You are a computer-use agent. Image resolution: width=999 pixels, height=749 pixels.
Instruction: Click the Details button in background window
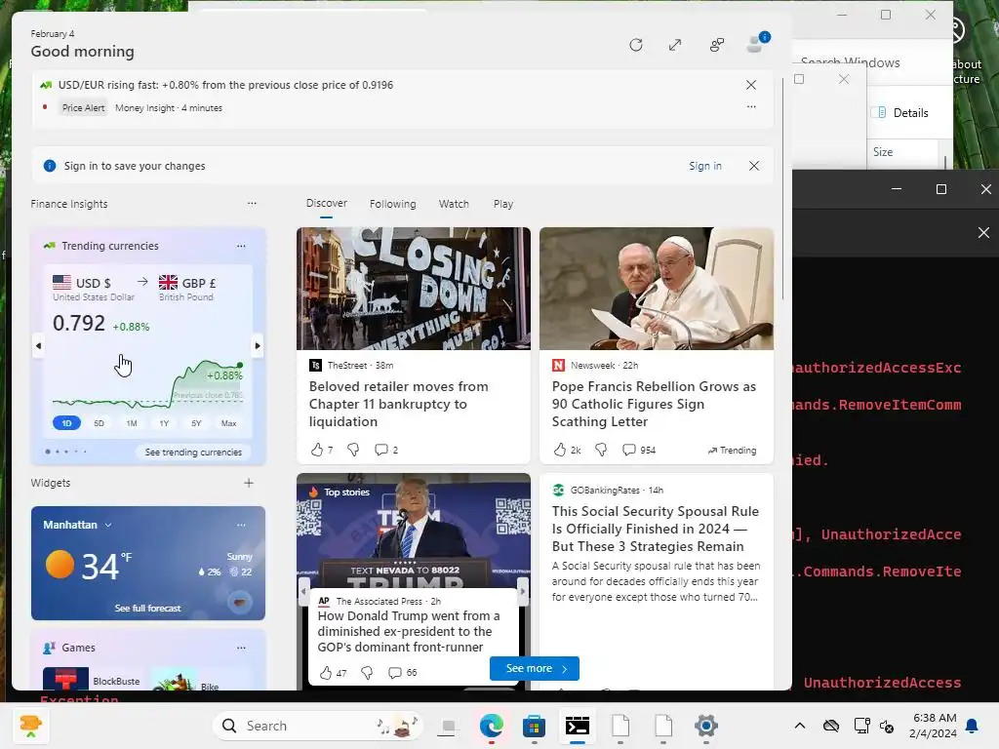(x=902, y=113)
